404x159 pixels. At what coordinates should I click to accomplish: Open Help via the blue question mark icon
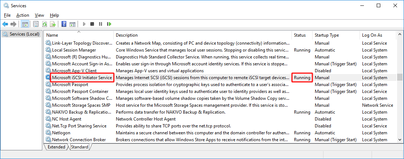64,24
